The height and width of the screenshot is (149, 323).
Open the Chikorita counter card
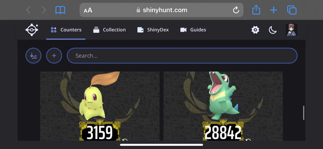[100, 106]
